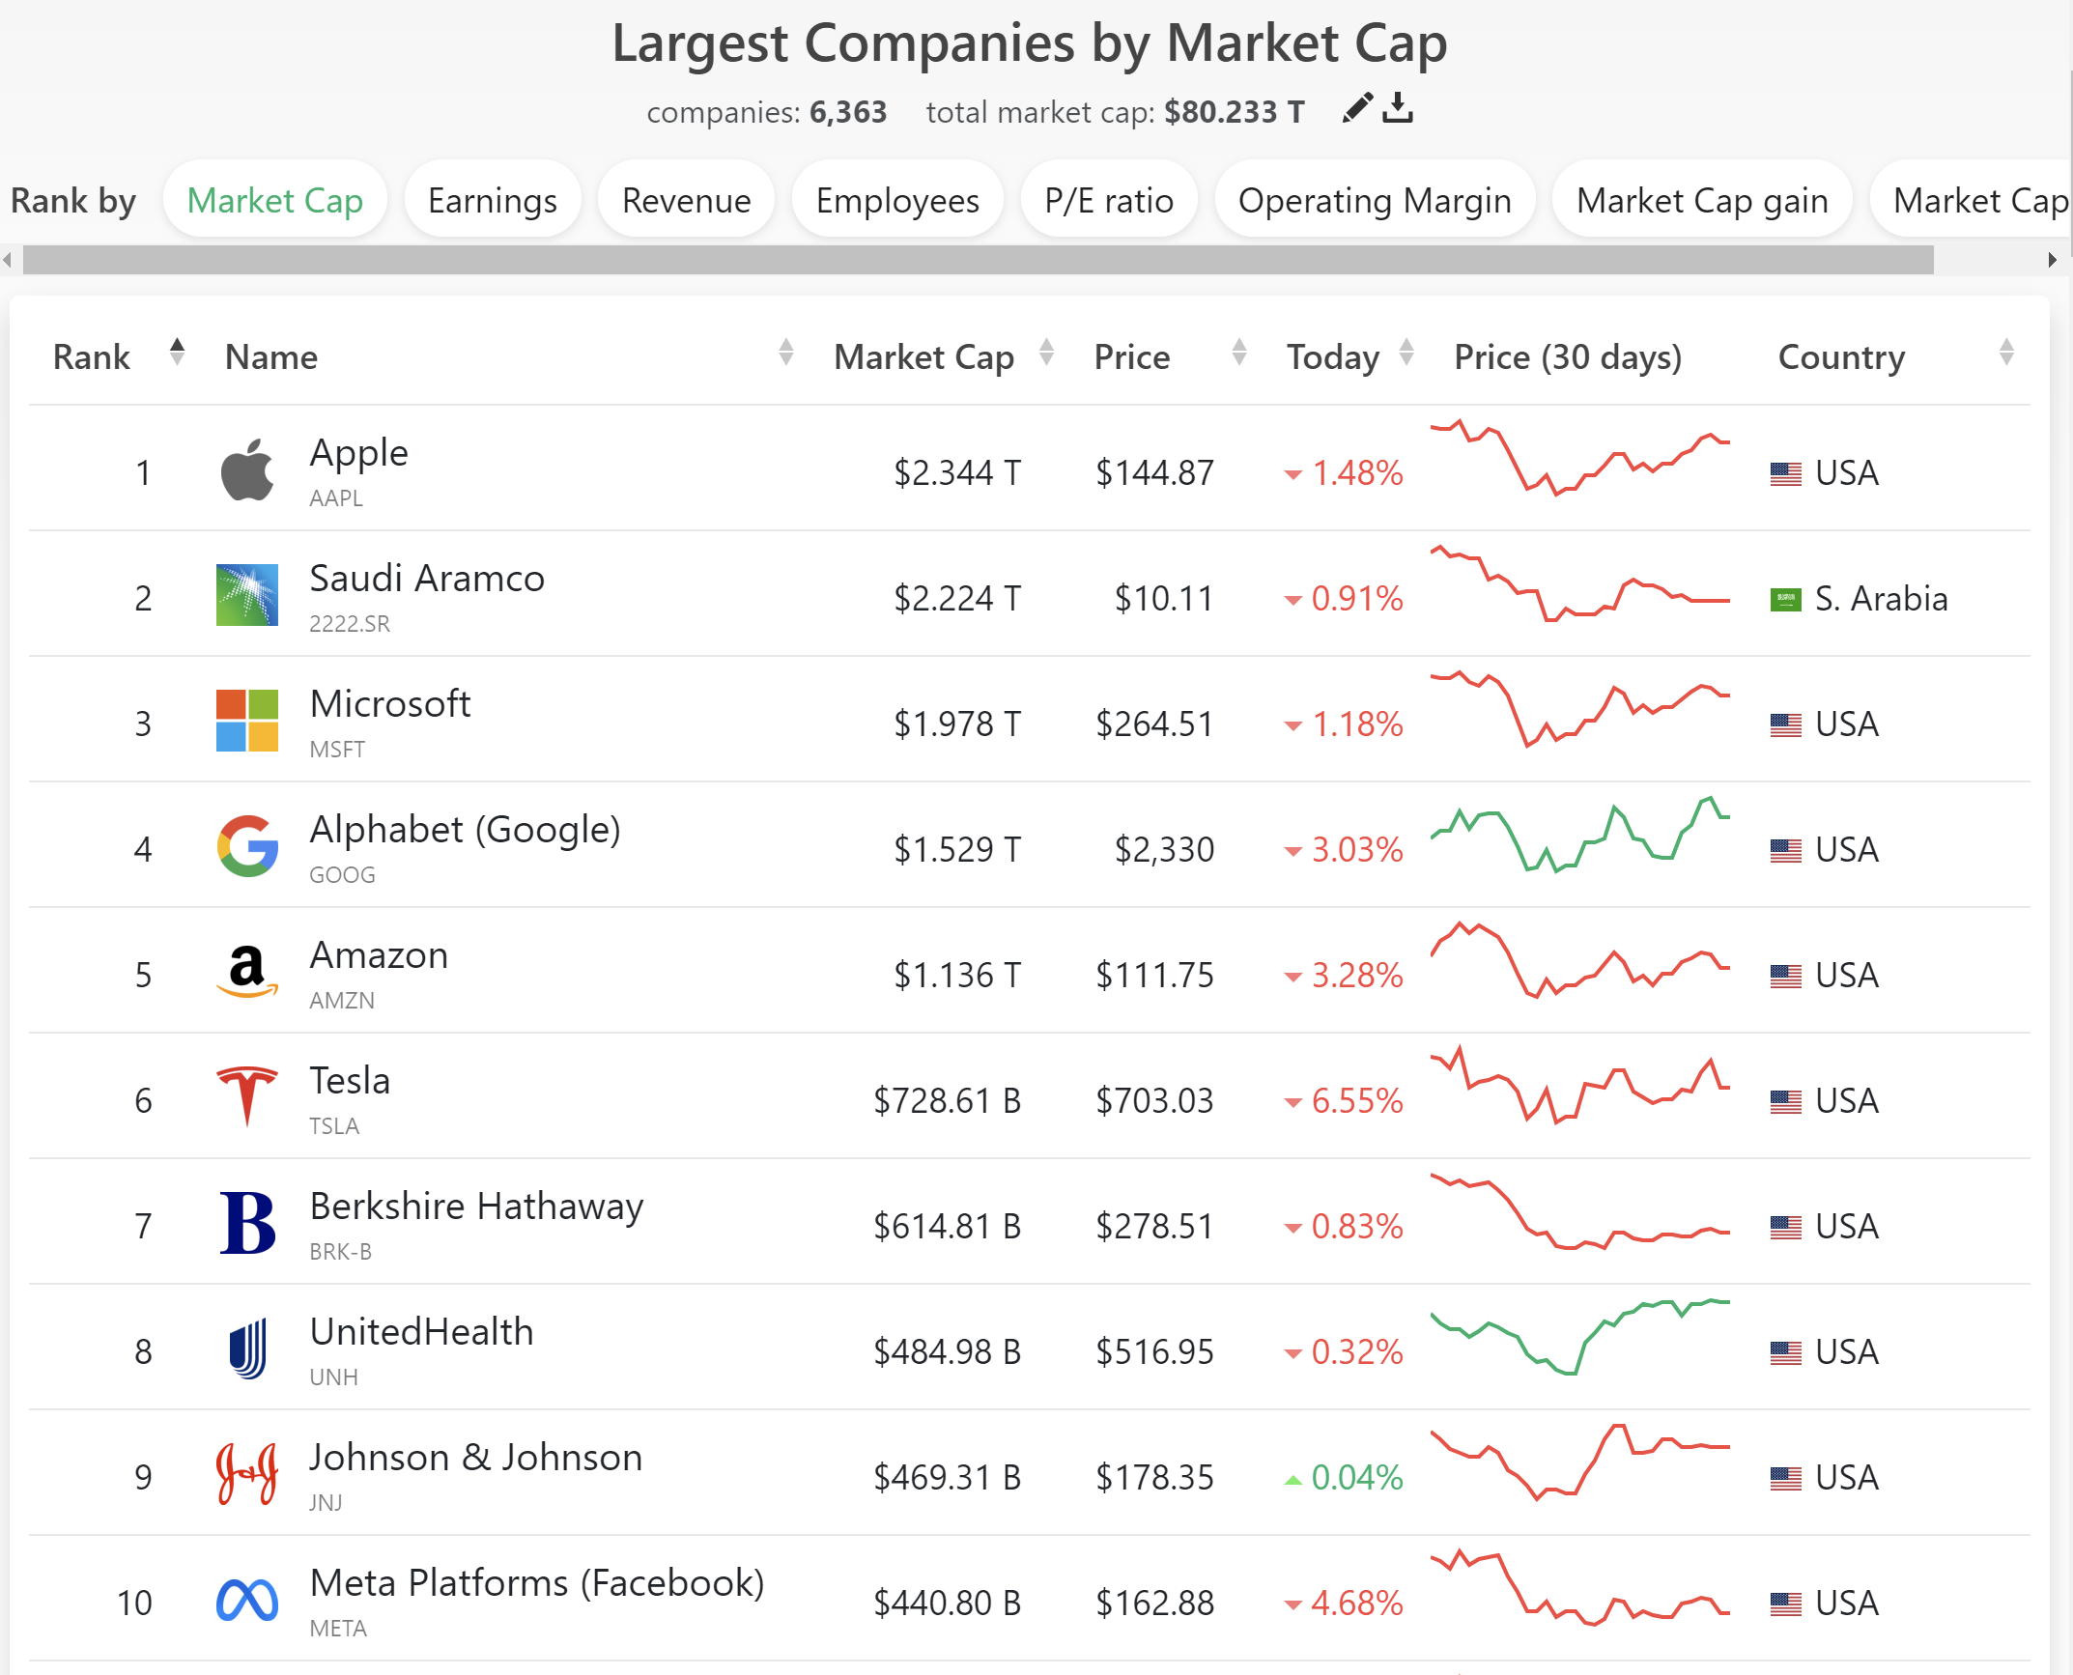The width and height of the screenshot is (2073, 1675).
Task: Click the Microsoft logo icon
Action: [x=247, y=721]
